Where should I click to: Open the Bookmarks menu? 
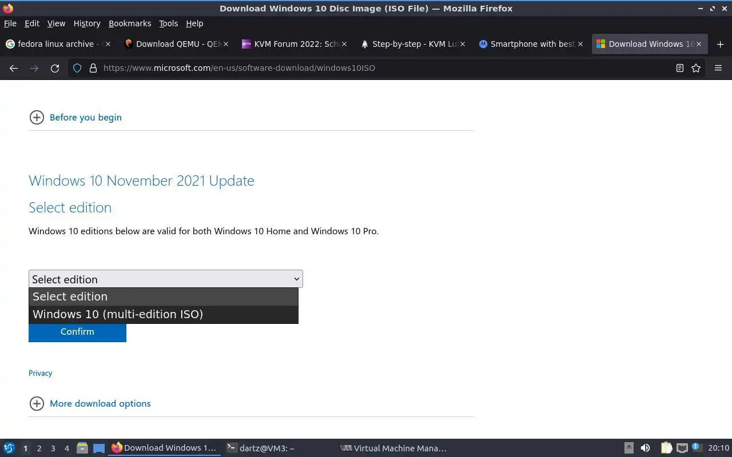[130, 23]
